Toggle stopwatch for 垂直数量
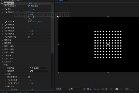Screen dimensions: 139x93 click(6, 28)
